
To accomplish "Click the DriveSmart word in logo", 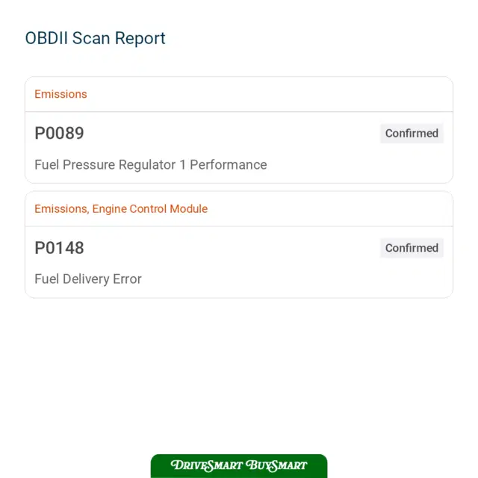I will point(207,465).
